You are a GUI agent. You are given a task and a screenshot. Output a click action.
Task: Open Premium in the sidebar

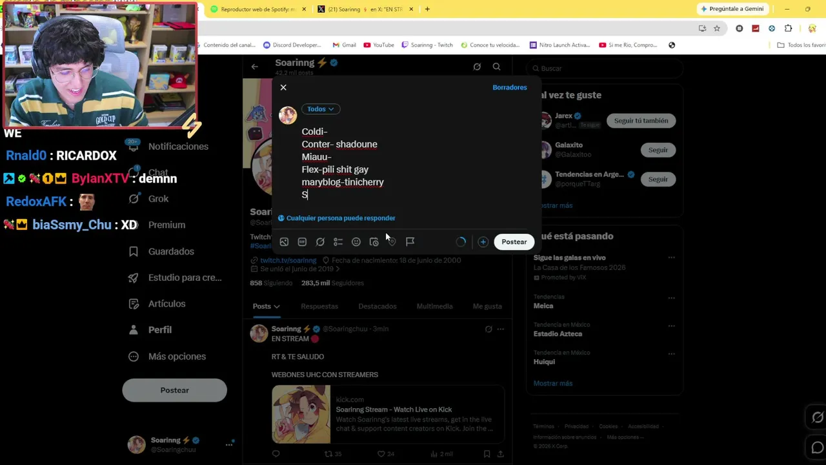[x=157, y=225]
